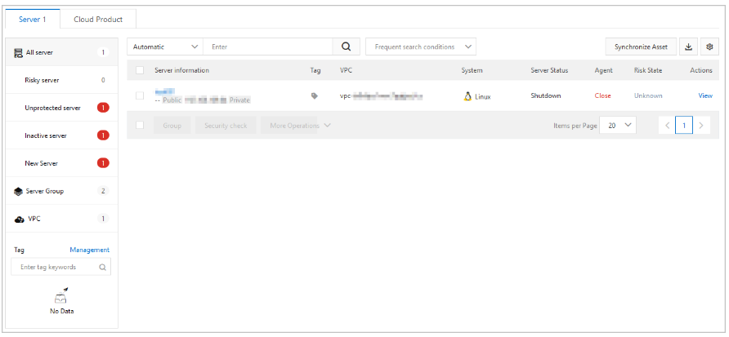Tick the Linux server row checkbox

coord(140,95)
